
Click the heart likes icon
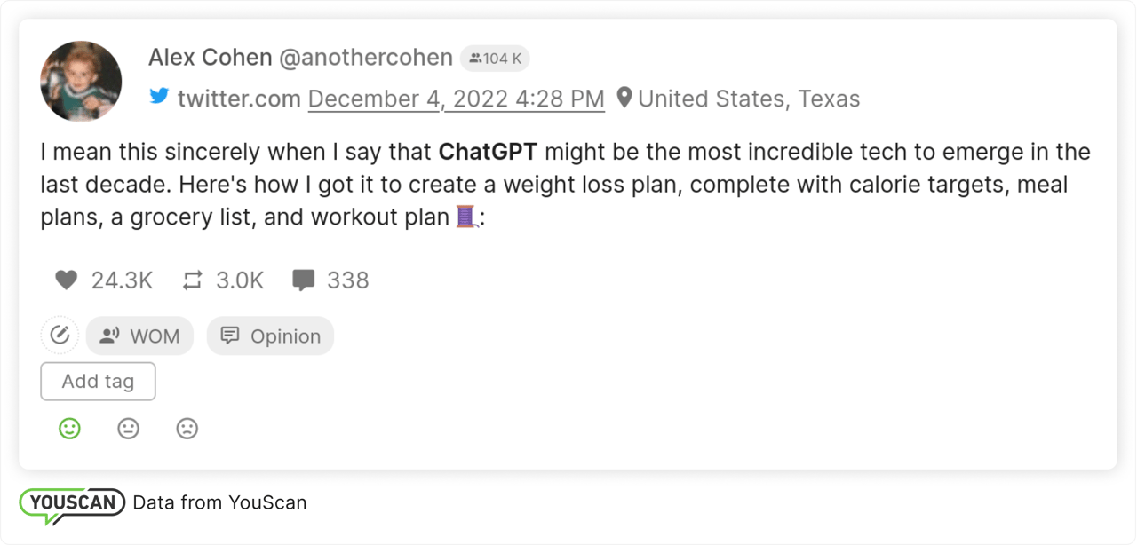[67, 280]
